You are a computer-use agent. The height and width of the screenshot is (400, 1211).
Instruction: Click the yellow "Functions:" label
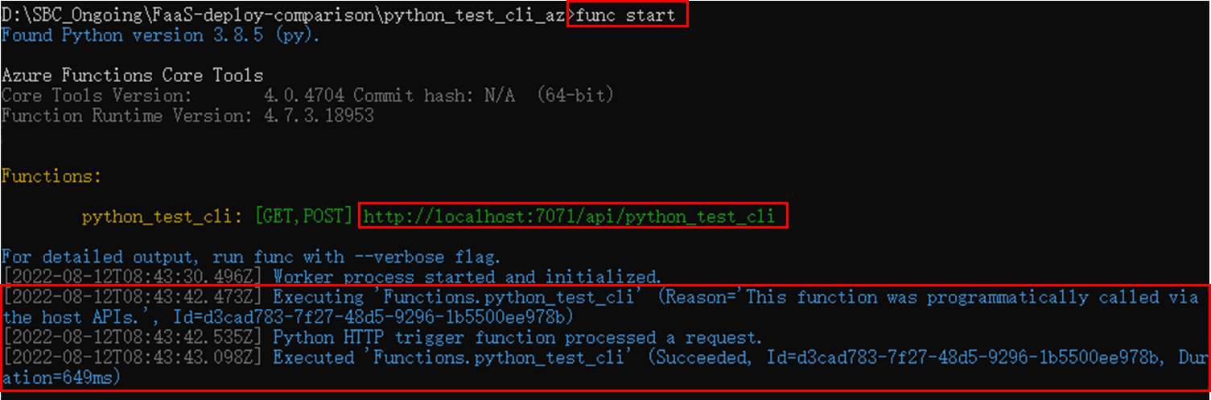coord(51,176)
